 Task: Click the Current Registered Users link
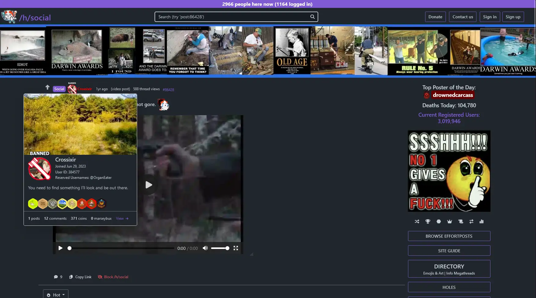coord(449,118)
